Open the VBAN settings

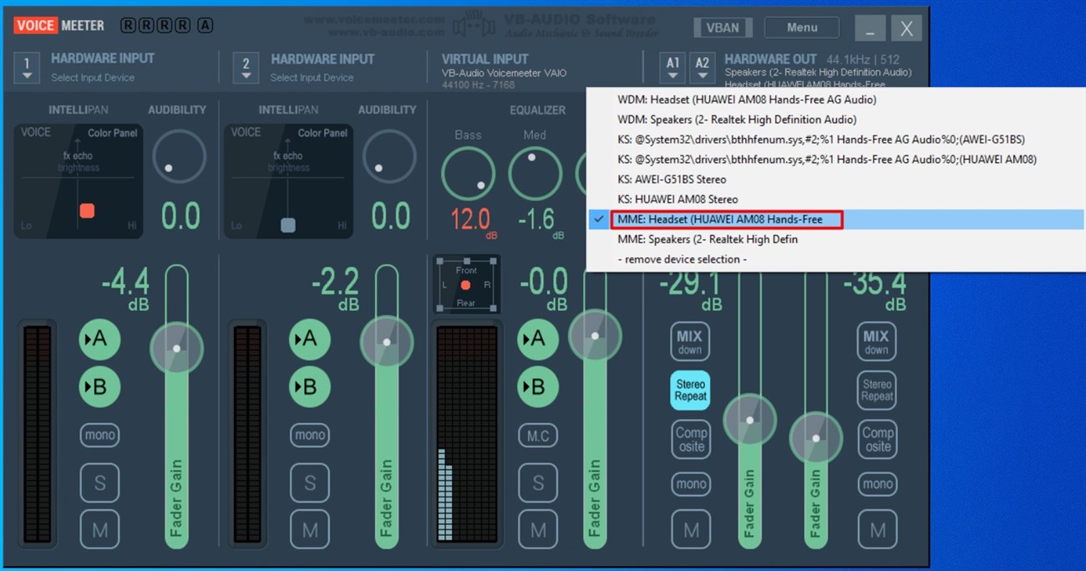point(723,28)
